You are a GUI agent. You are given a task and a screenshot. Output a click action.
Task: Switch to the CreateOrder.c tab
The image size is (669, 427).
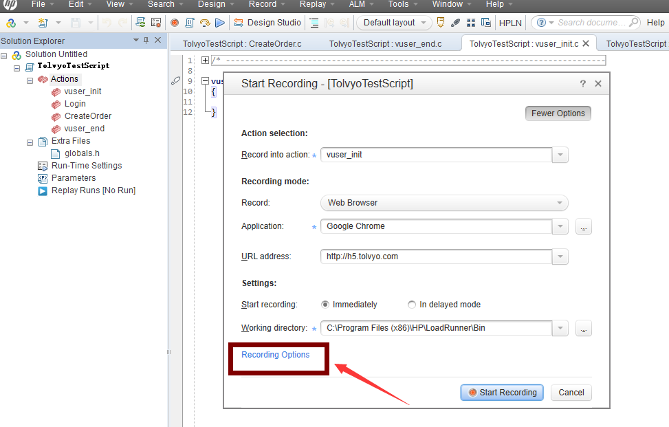242,44
